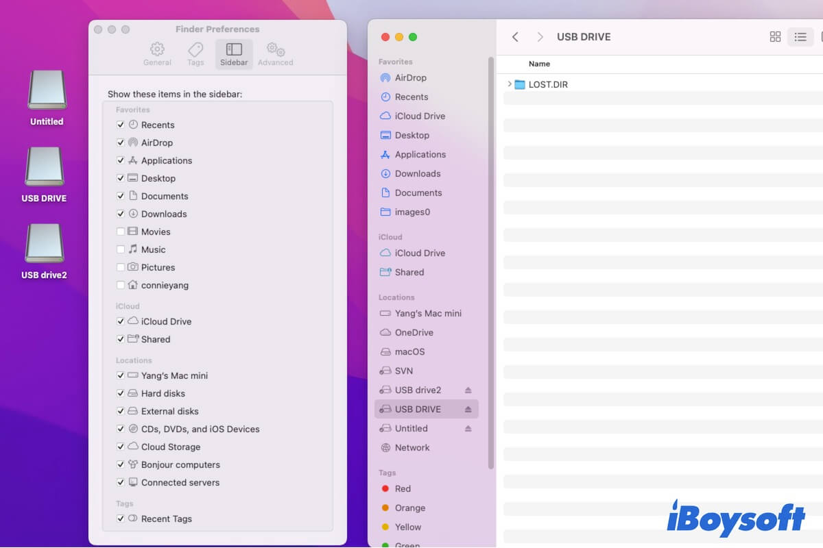Image resolution: width=823 pixels, height=548 pixels.
Task: Select the Sidebar tab in Finder Preferences
Action: (234, 53)
